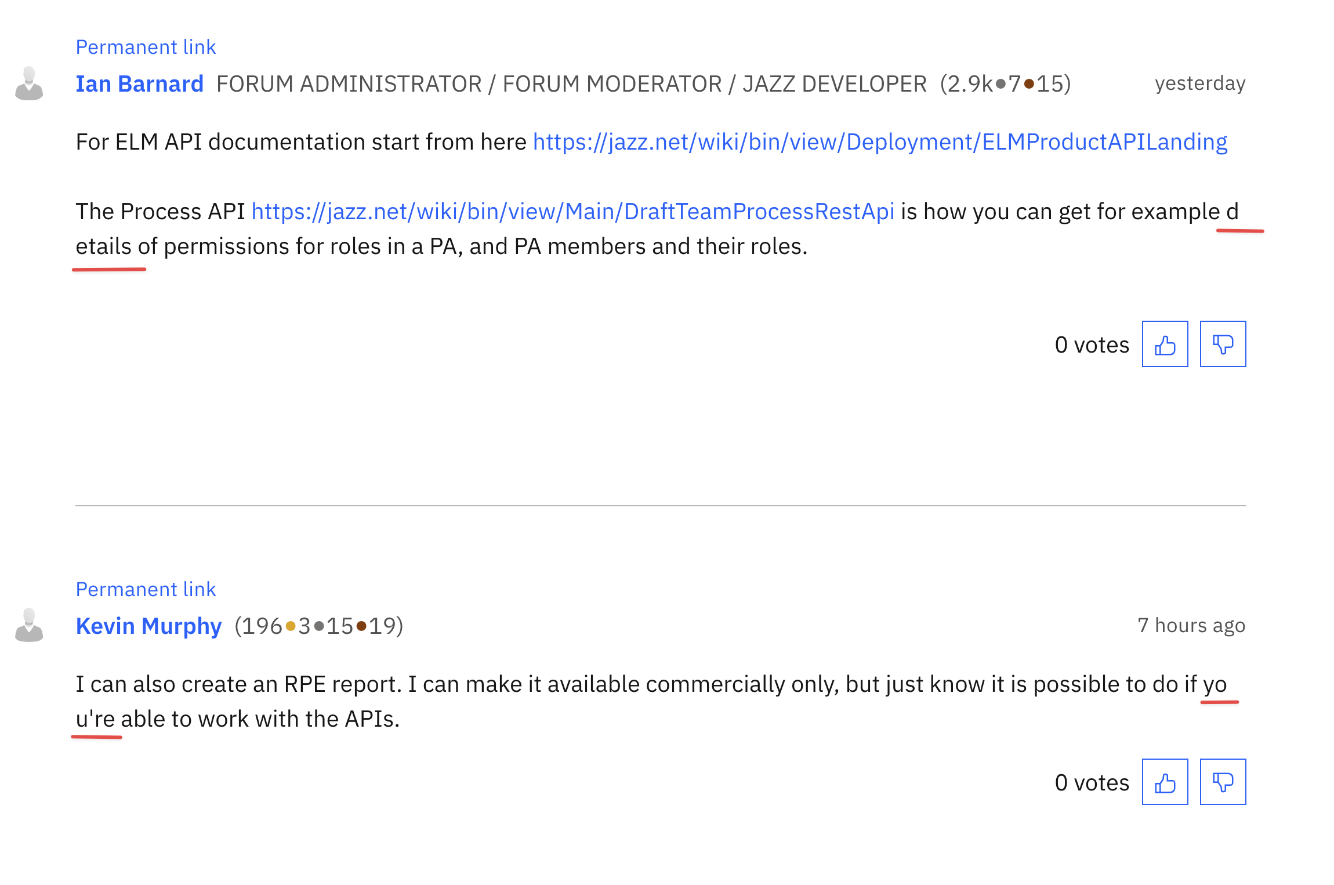The image size is (1334, 885).
Task: Click the FORUM ADMINISTRATOR role label
Action: (349, 84)
